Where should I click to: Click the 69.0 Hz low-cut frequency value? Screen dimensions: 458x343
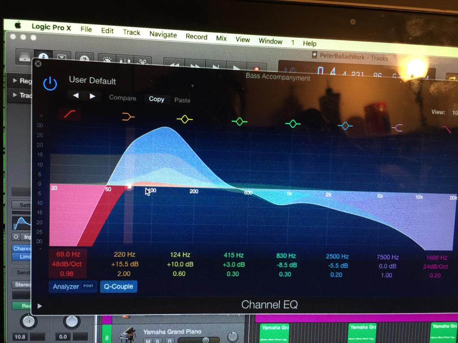tap(68, 254)
